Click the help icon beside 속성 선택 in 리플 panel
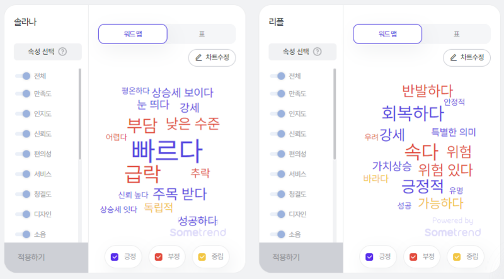 [318, 52]
